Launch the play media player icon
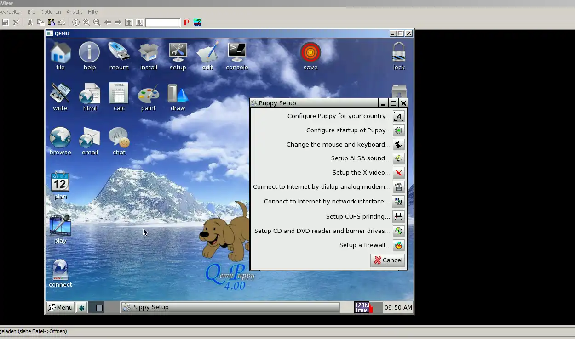575x339 pixels. (x=60, y=230)
